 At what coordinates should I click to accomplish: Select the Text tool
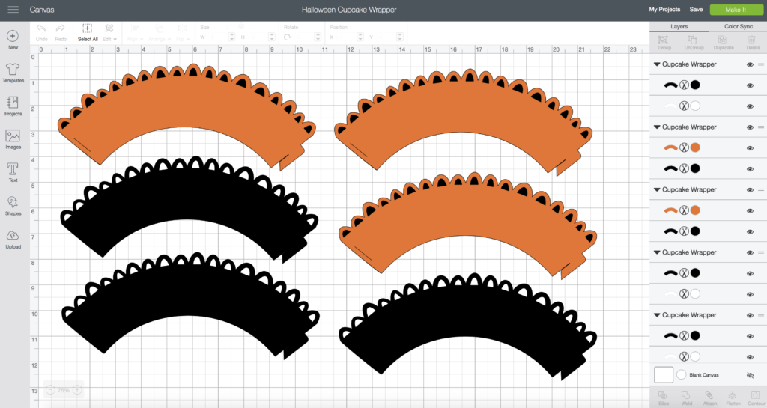13,172
